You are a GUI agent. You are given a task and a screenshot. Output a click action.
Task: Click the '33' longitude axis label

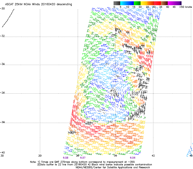click(40, 156)
